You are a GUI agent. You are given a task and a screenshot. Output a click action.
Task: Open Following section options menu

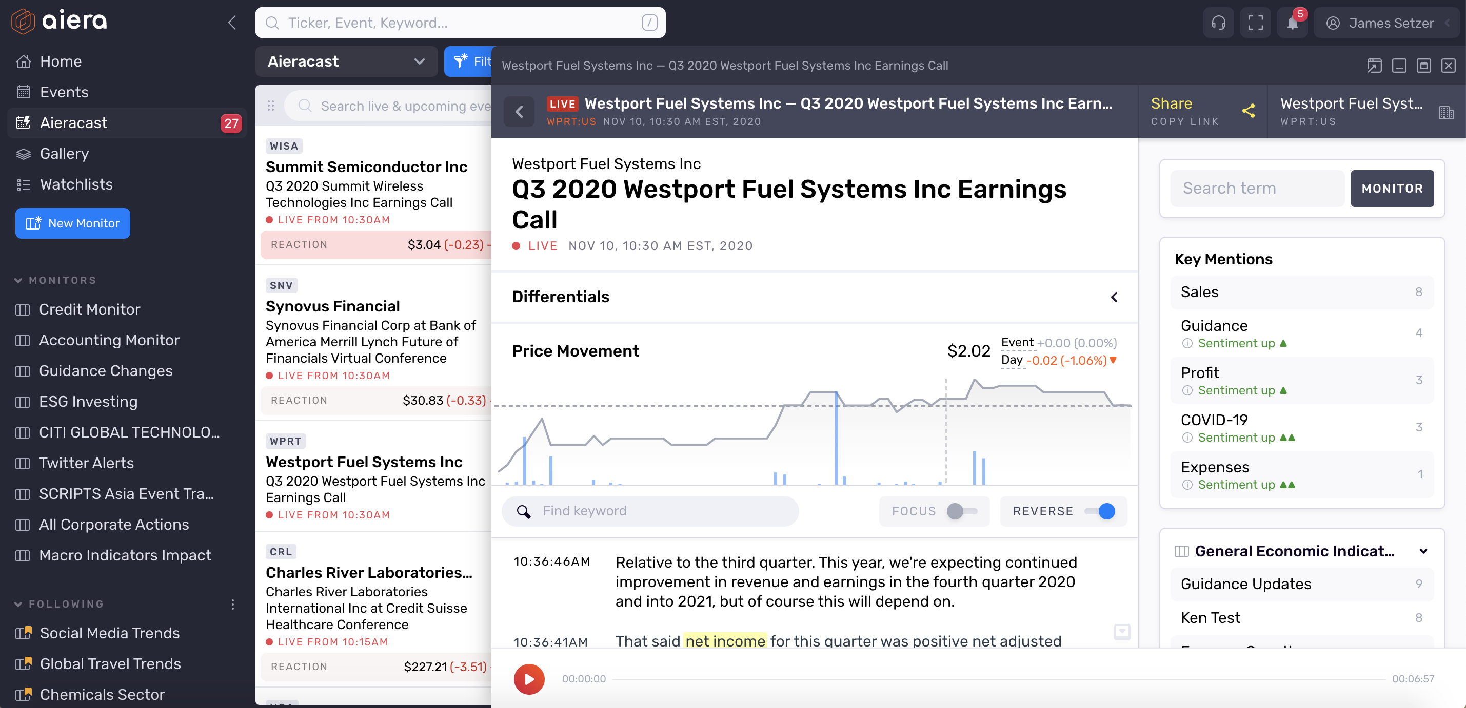(233, 604)
